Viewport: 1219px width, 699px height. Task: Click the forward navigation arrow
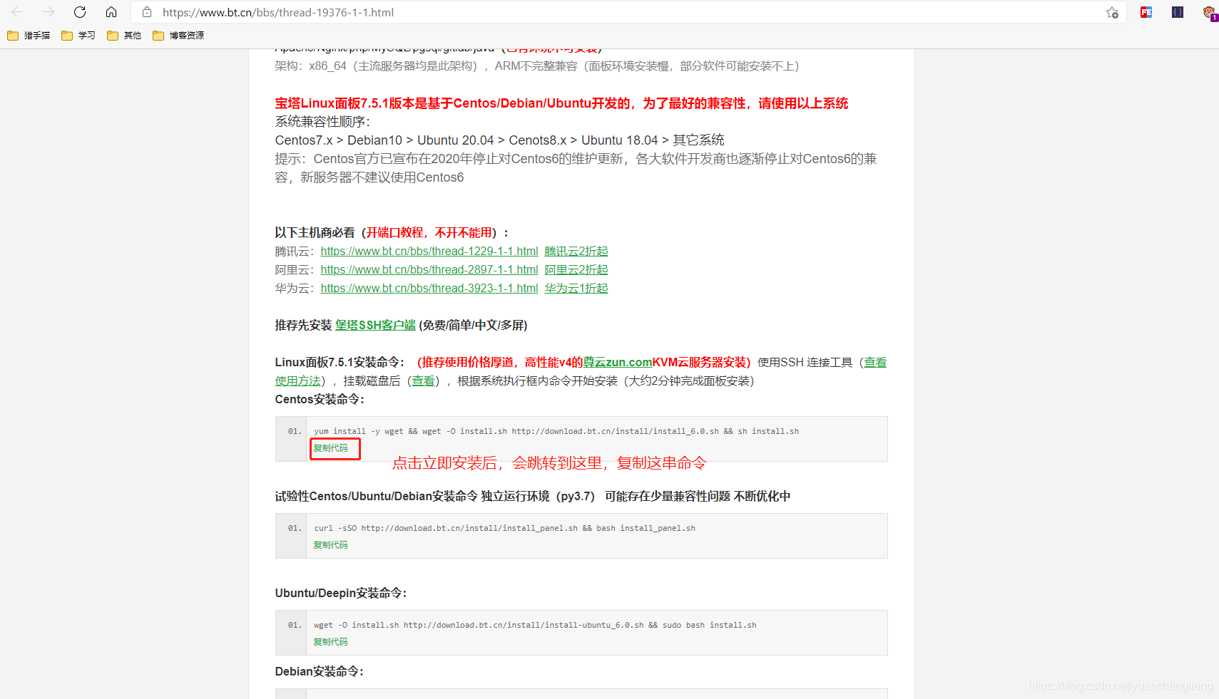pos(48,11)
